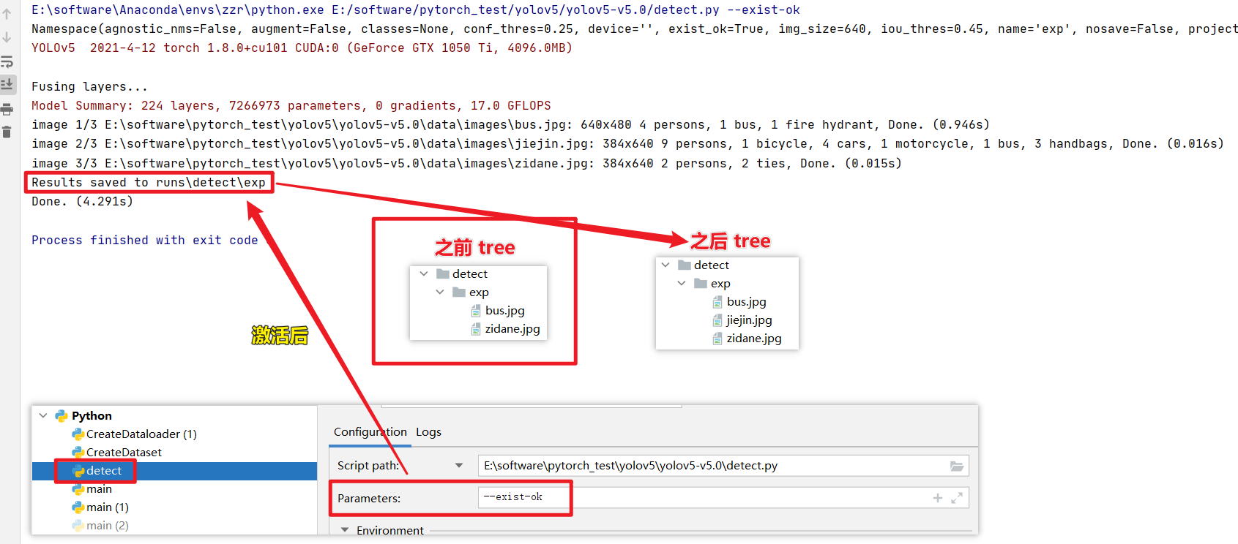1238x544 pixels.
Task: Click jiejin.jpg file icon in 之后 tree
Action: point(717,320)
